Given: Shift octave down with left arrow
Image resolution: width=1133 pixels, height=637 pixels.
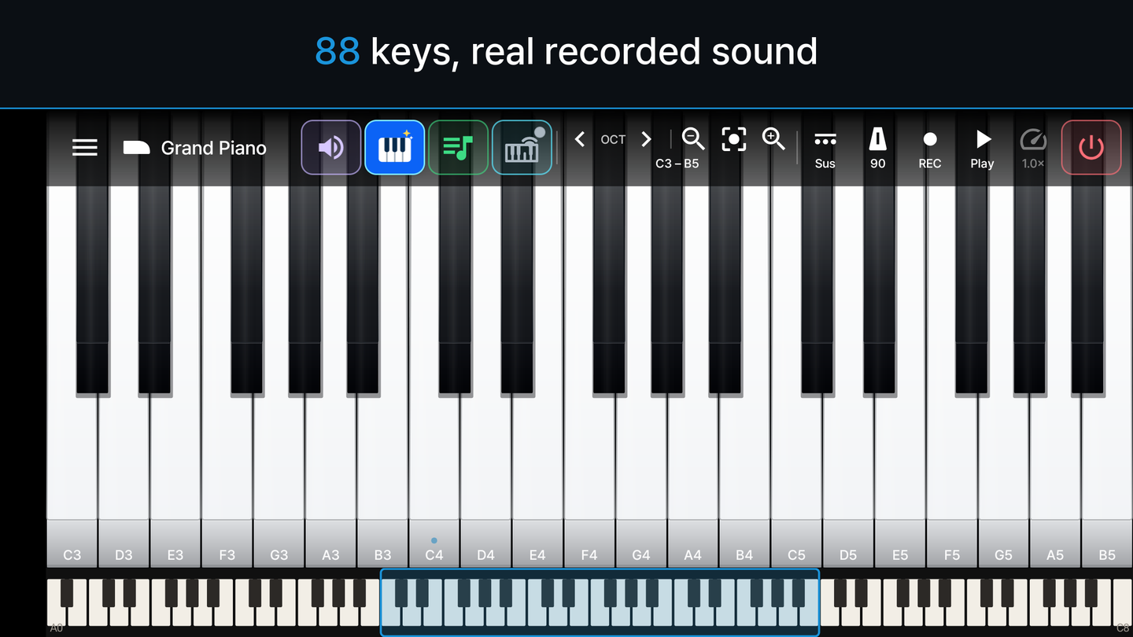Looking at the screenshot, I should (x=580, y=139).
